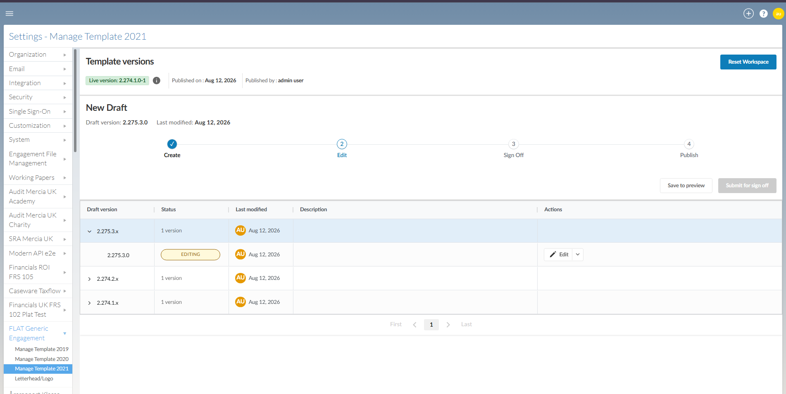Screen dimensions: 786x394
Task: Go to Last page link
Action: (466, 325)
